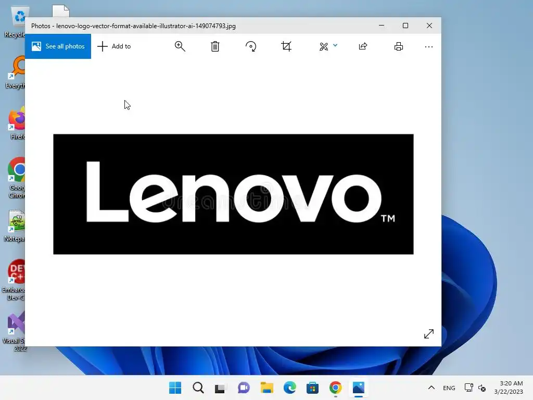Open the Add to menu

[114, 46]
